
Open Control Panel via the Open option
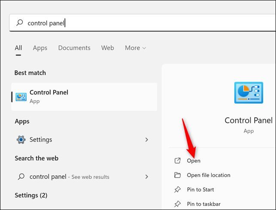coord(194,161)
